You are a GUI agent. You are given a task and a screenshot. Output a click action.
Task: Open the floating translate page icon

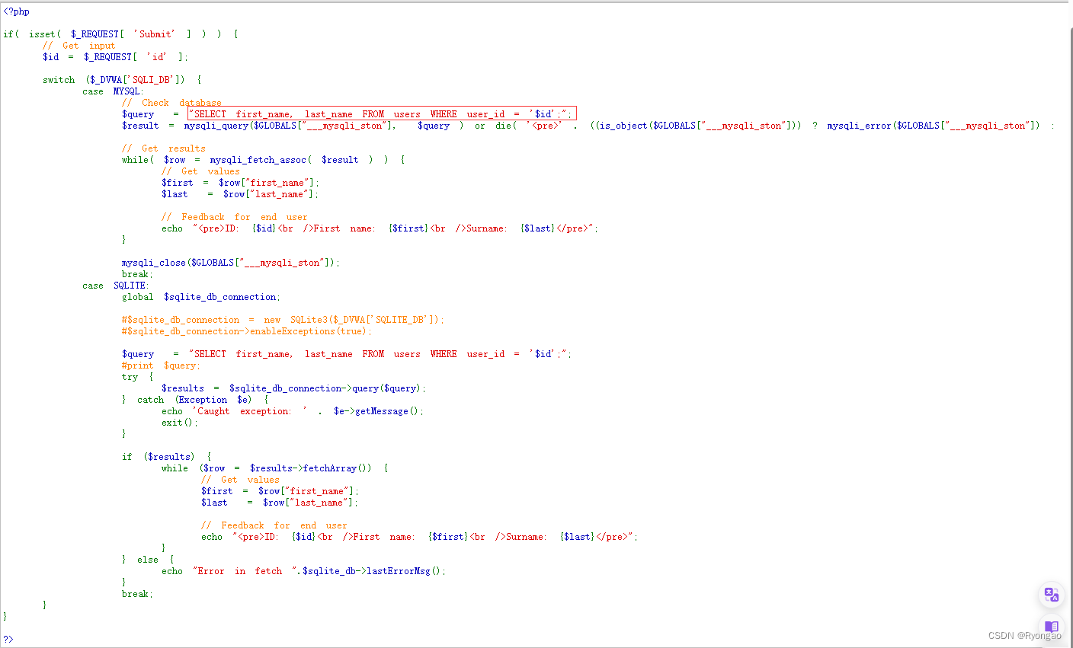click(1052, 595)
